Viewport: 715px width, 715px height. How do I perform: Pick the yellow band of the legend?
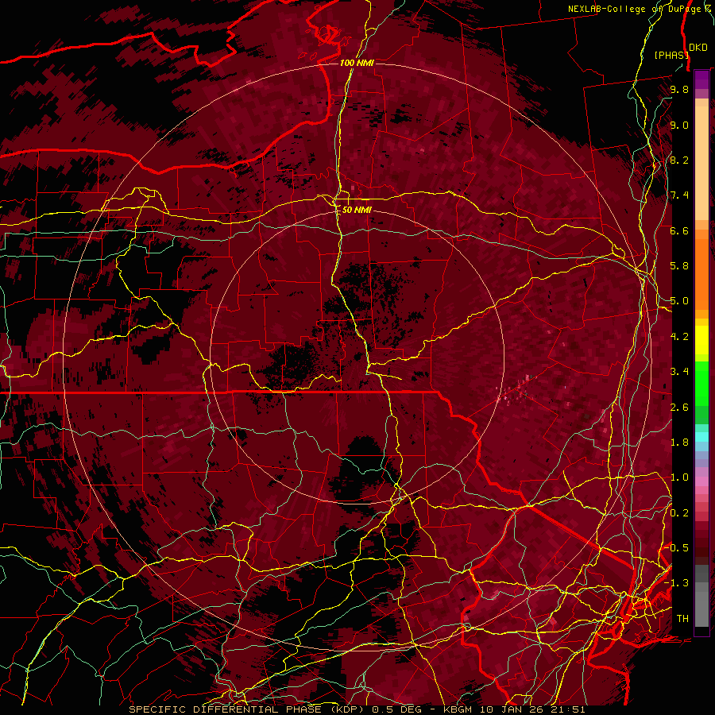701,340
